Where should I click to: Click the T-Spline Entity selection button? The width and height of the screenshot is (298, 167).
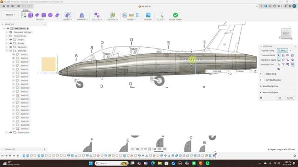282,51
